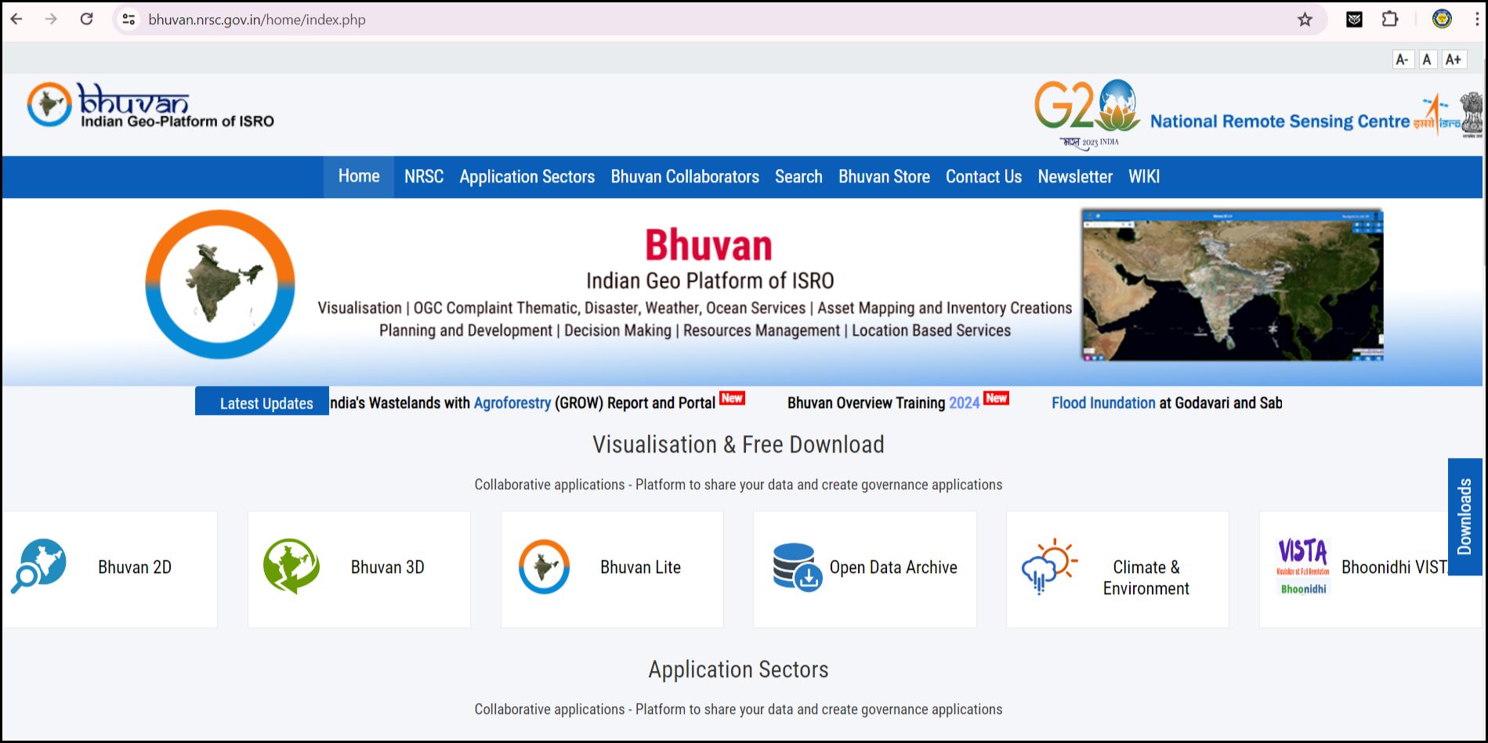Click Visualisation & Free Download heading
This screenshot has width=1488, height=743.
click(738, 444)
